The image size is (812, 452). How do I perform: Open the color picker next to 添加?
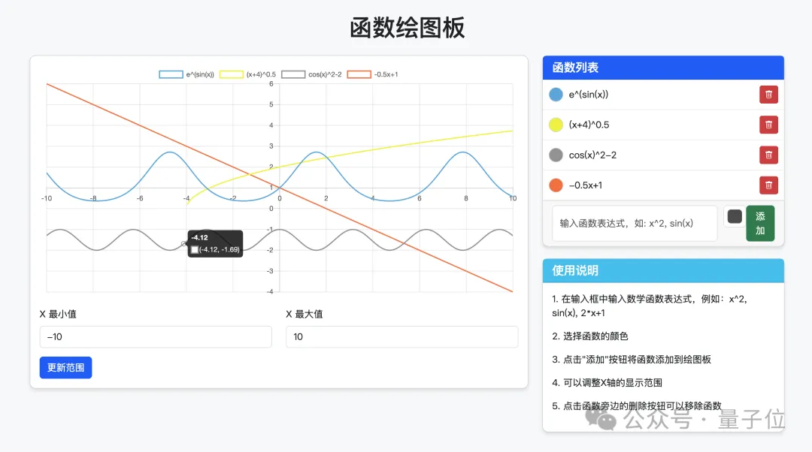pos(734,217)
